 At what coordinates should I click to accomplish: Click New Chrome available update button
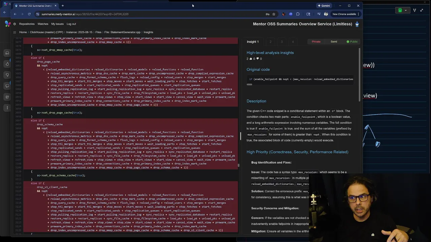click(344, 14)
